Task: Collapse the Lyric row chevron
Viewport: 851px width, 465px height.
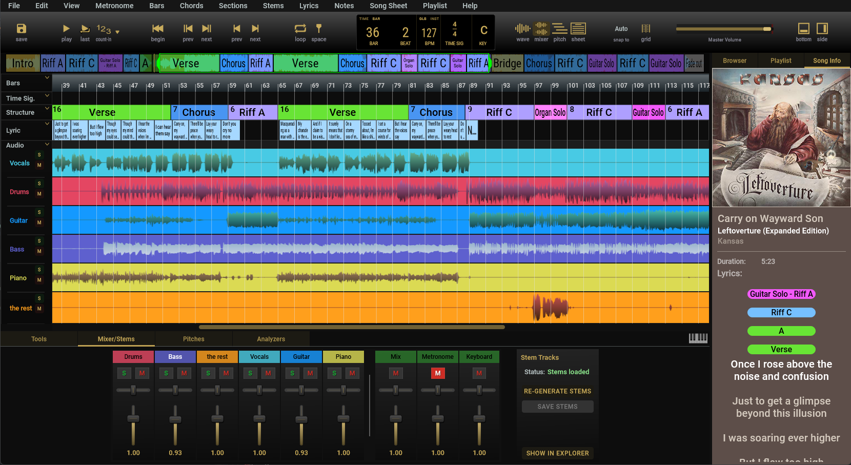Action: [x=47, y=124]
